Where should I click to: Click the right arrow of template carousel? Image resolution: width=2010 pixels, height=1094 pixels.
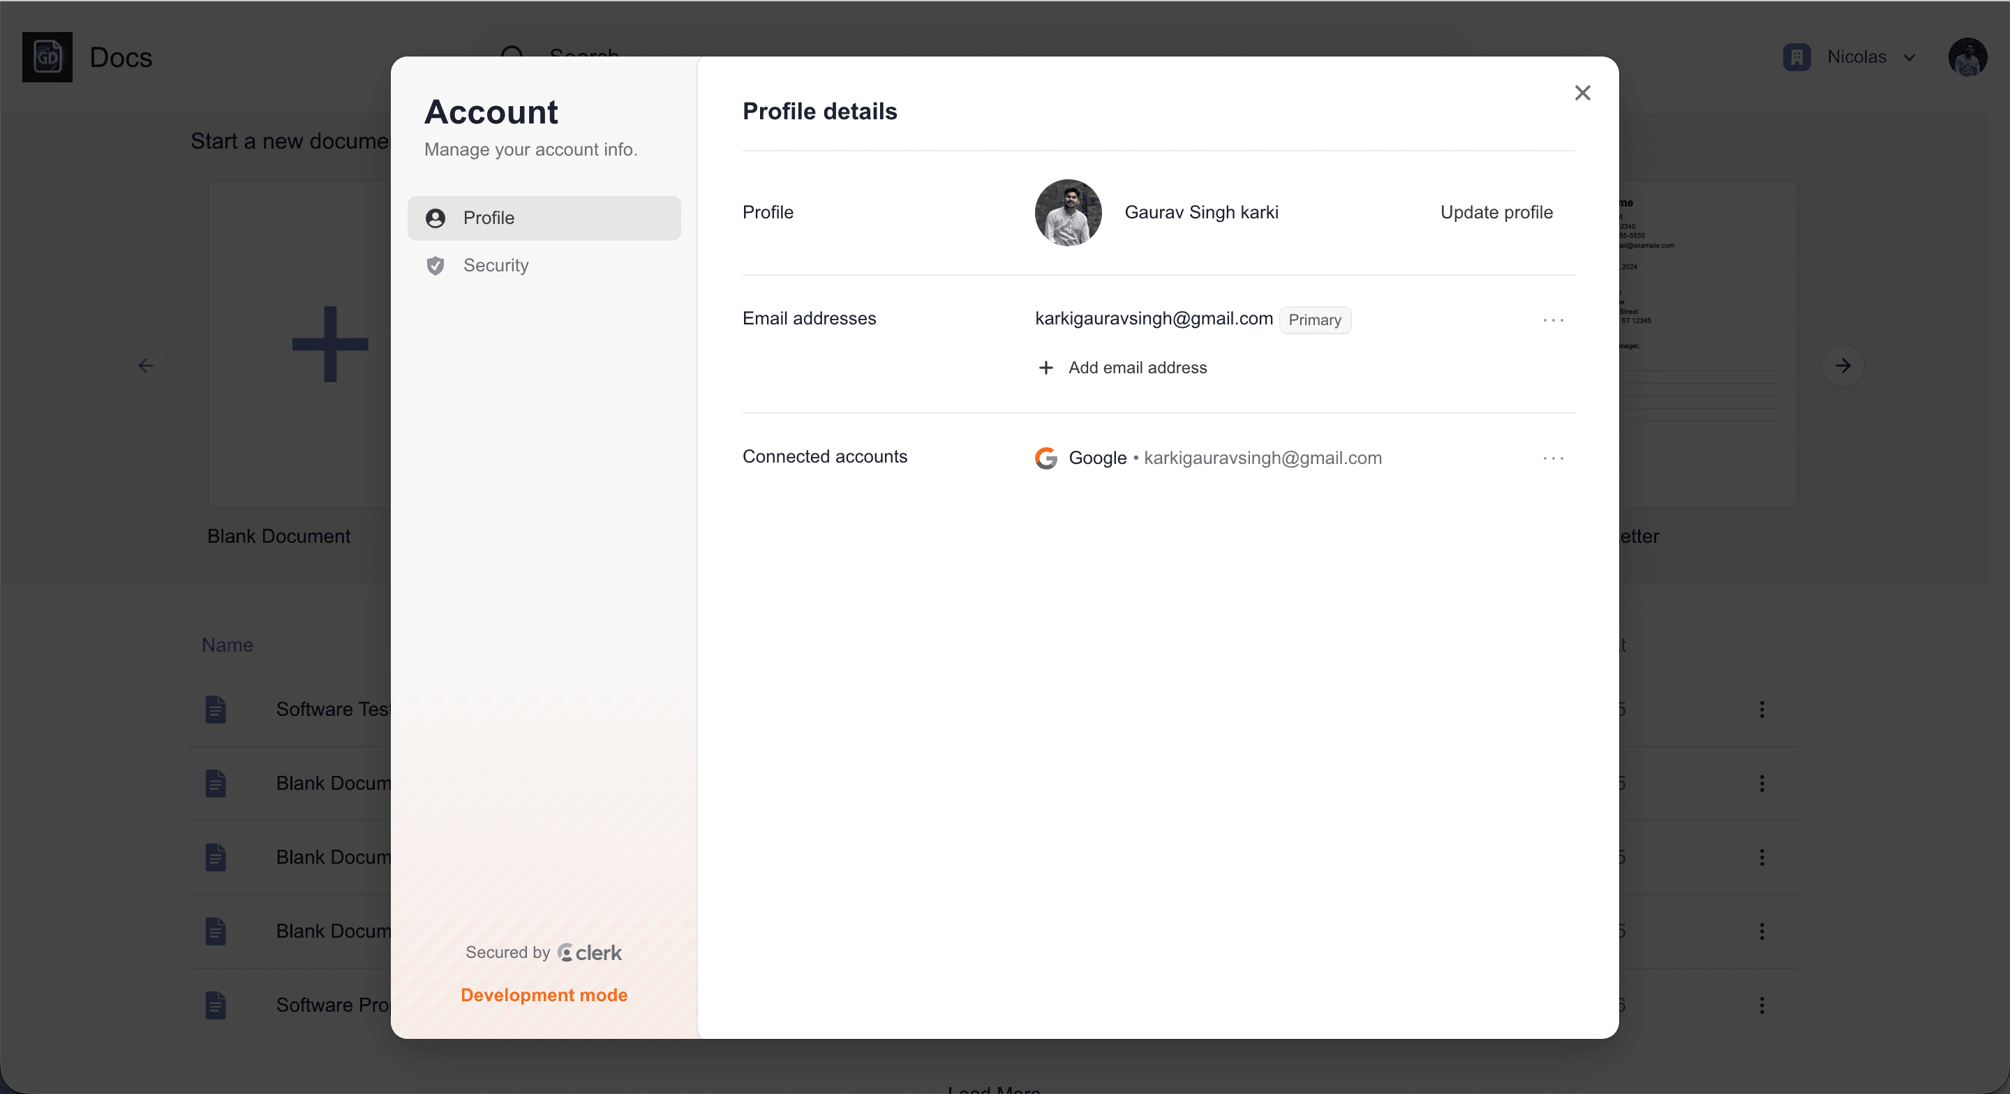(x=1842, y=365)
